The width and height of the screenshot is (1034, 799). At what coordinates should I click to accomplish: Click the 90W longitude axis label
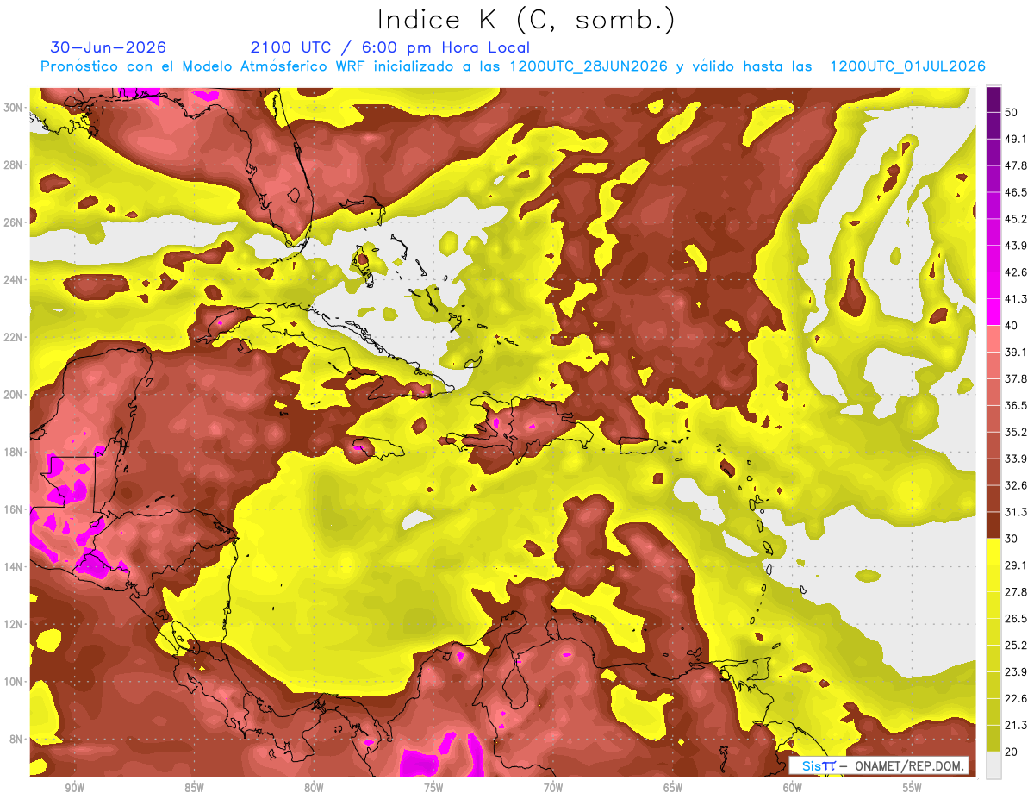coord(74,789)
